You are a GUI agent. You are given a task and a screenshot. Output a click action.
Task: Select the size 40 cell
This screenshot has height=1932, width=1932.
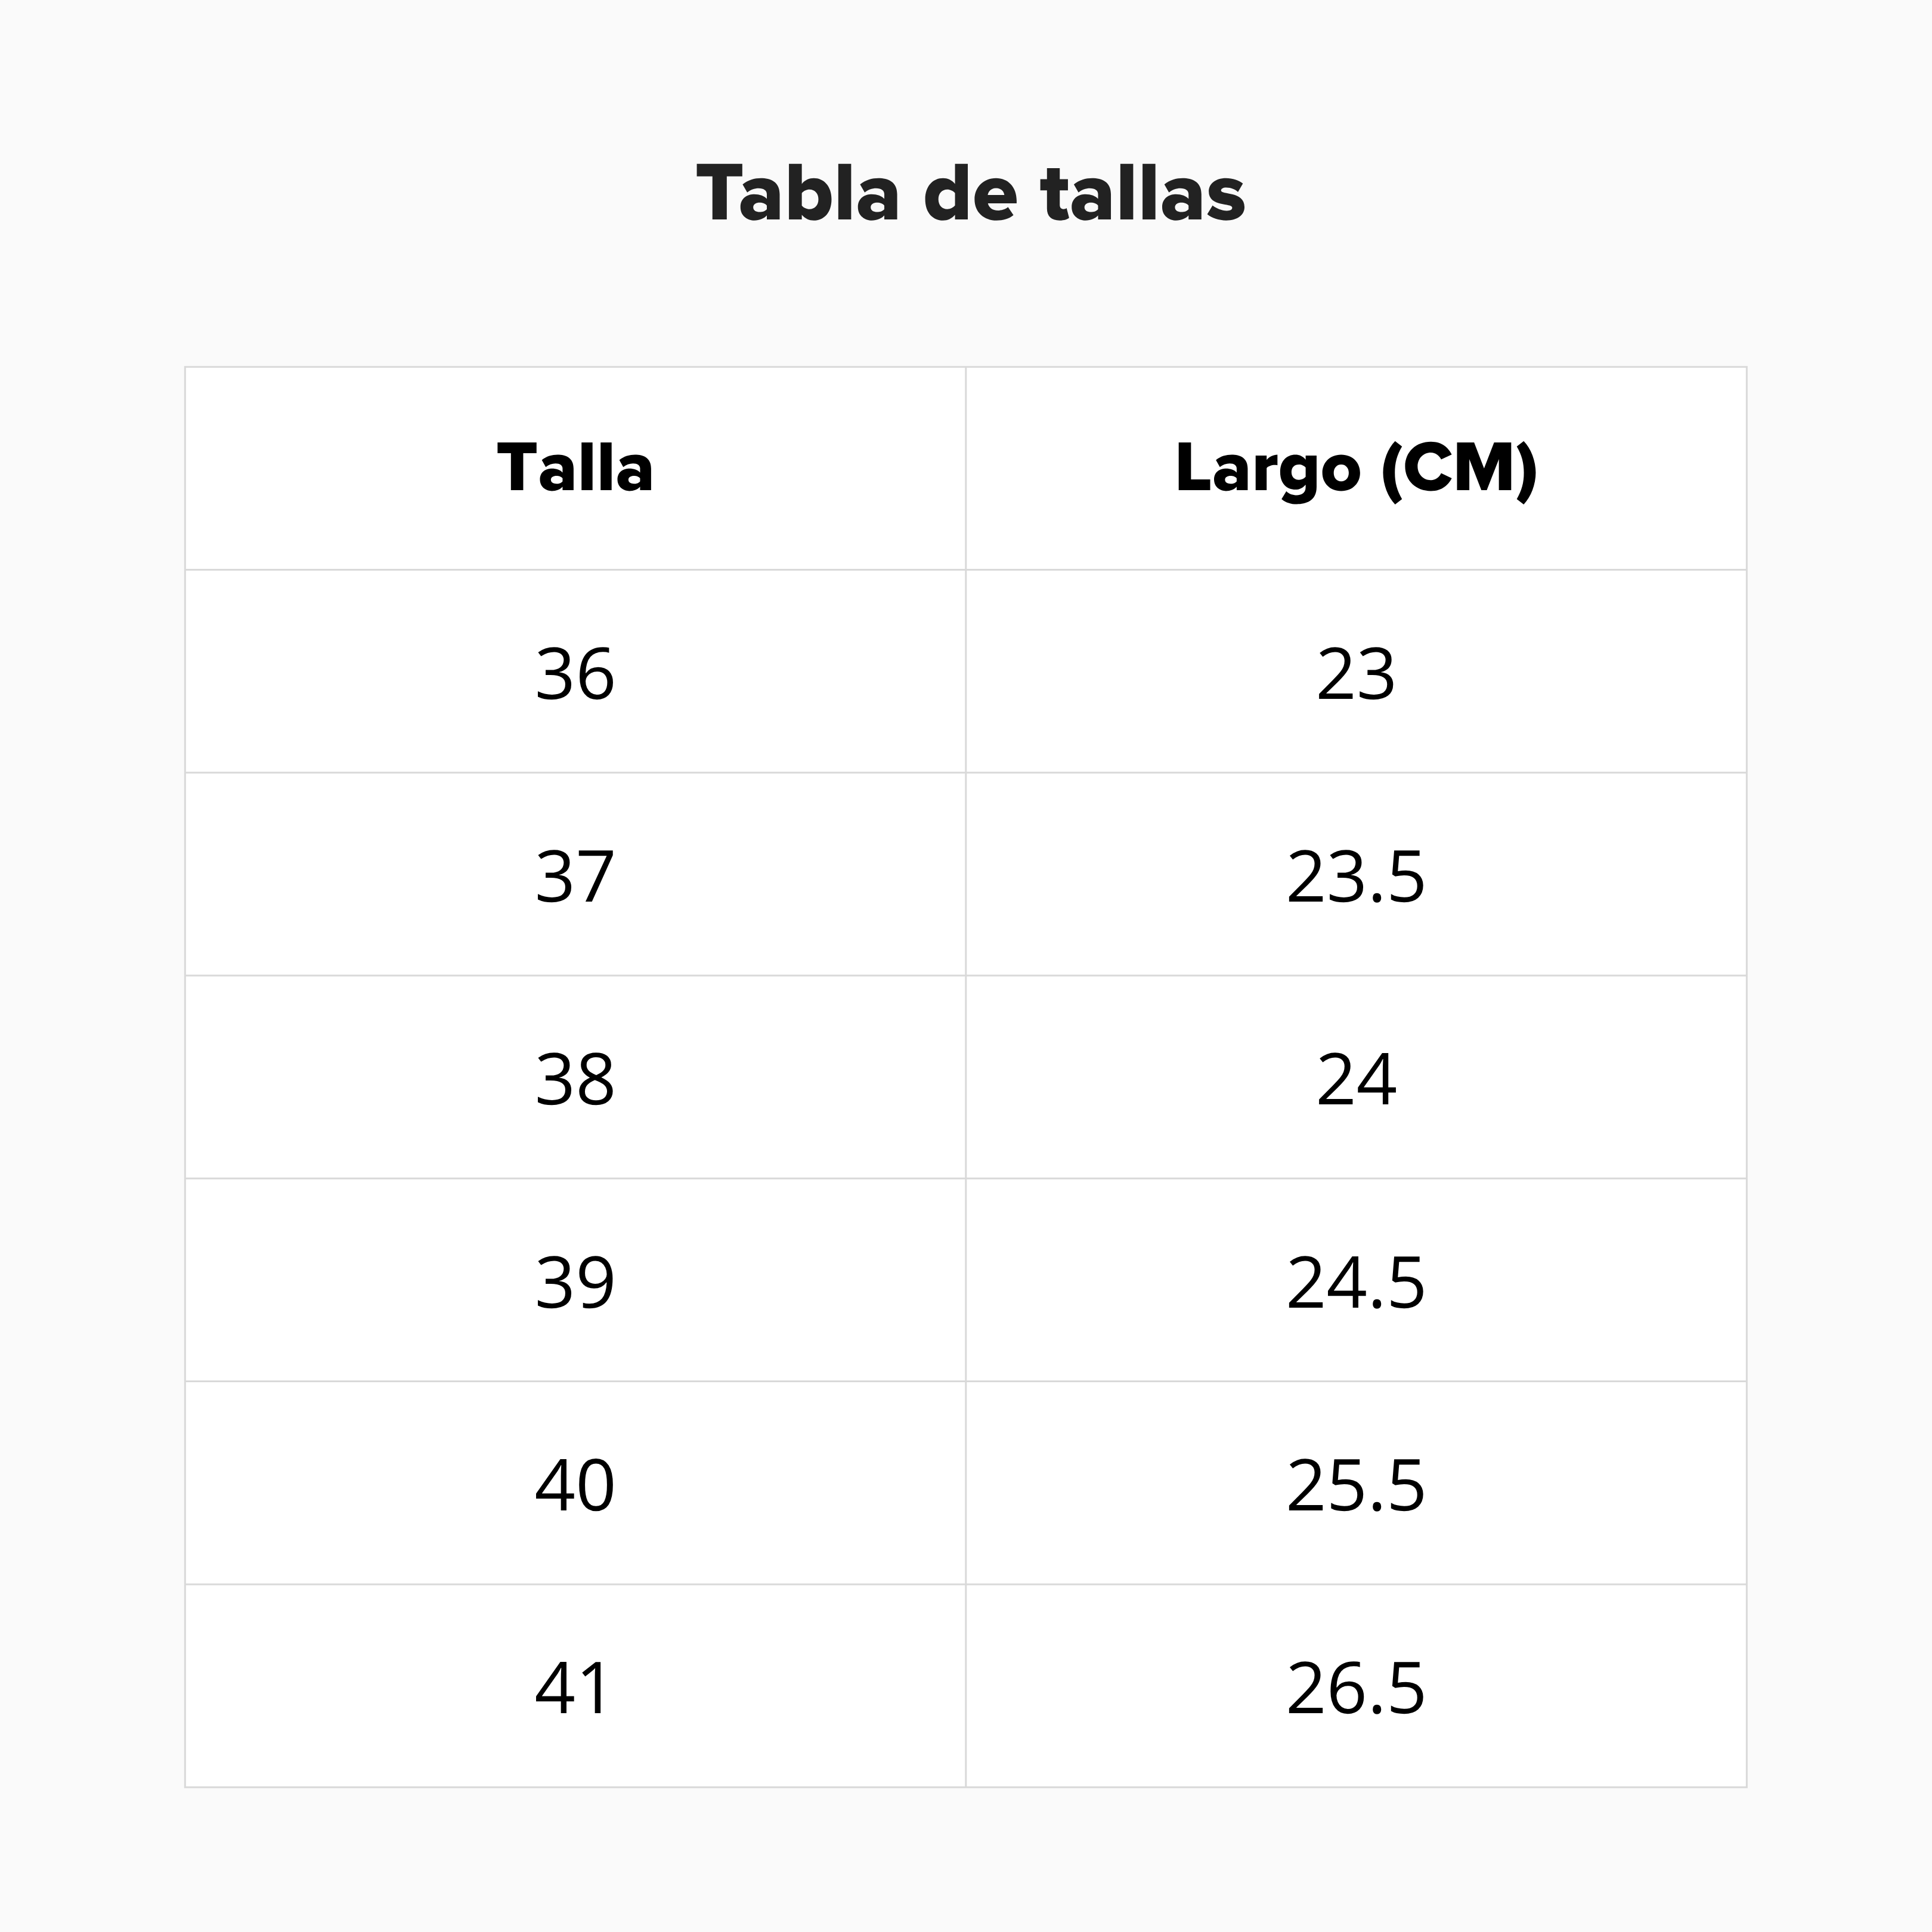575,1485
